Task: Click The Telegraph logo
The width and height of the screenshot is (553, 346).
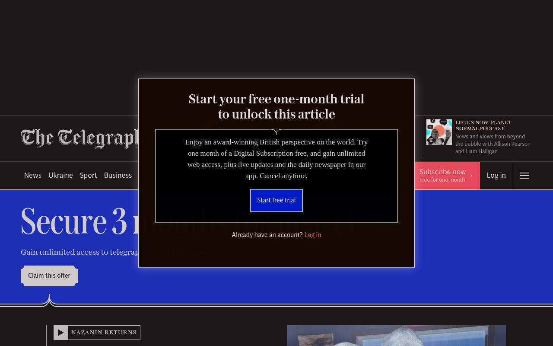Action: (79, 138)
